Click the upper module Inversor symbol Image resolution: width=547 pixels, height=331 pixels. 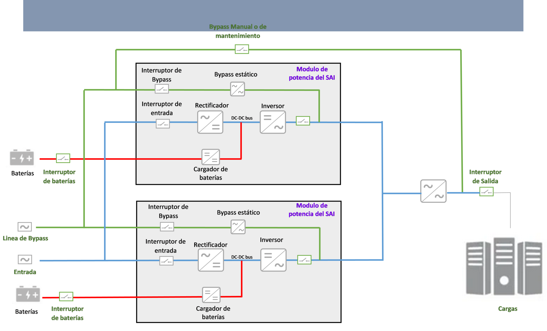pos(273,122)
